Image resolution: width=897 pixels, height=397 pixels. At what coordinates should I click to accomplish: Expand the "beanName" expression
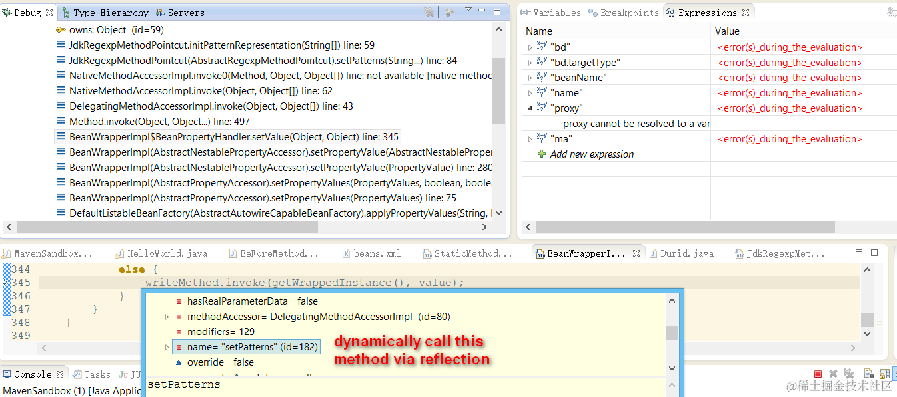click(530, 78)
